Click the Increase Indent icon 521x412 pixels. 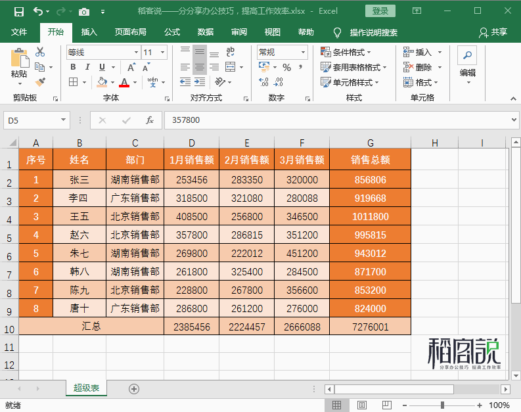tap(200, 81)
